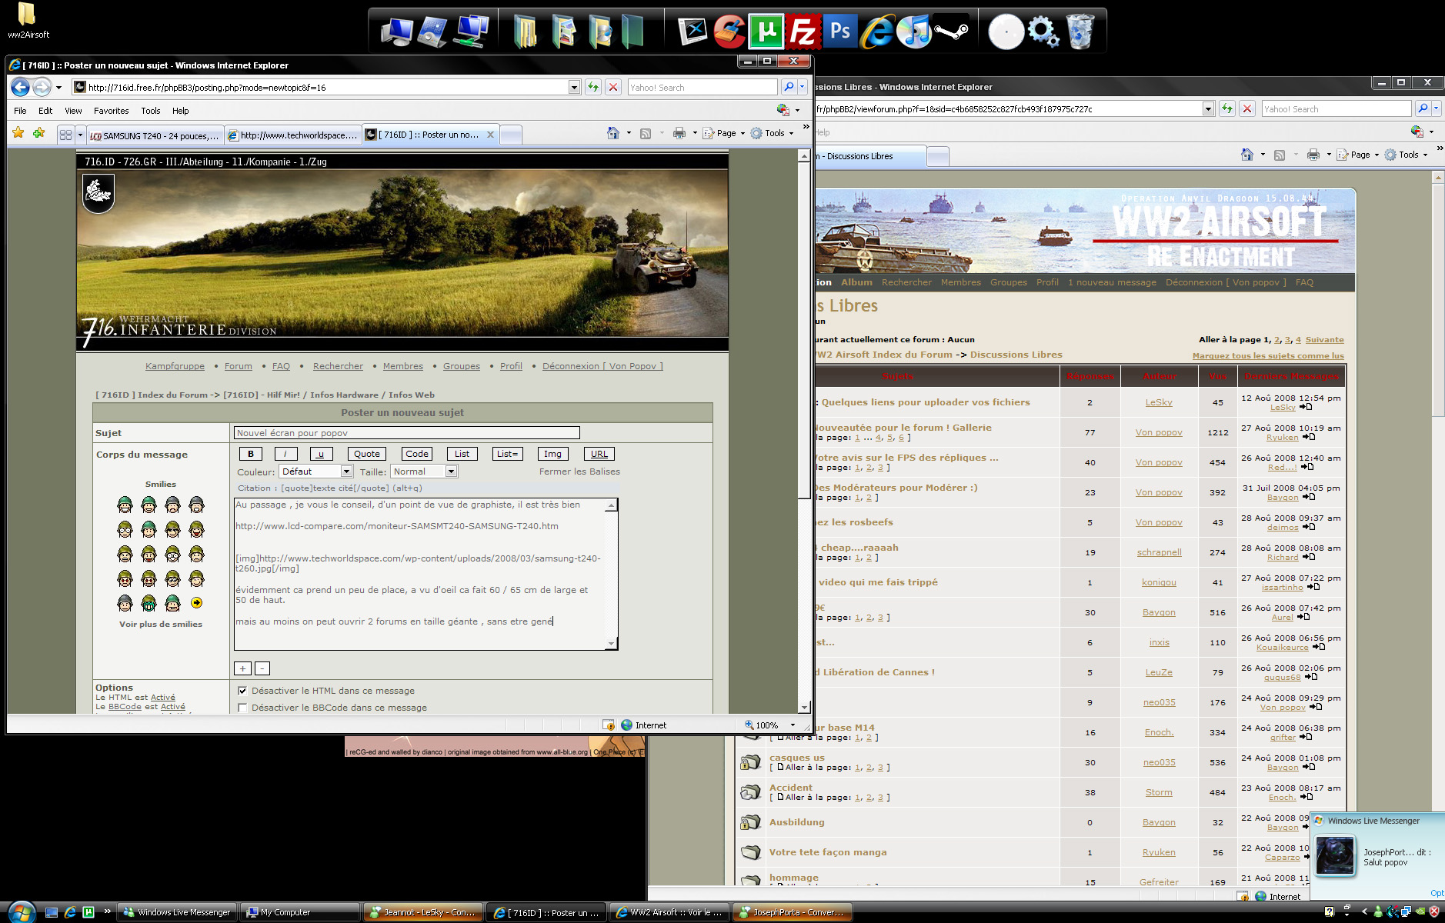Image resolution: width=1445 pixels, height=923 pixels.
Task: Click Add to Favorites star-plus icon
Action: [39, 133]
